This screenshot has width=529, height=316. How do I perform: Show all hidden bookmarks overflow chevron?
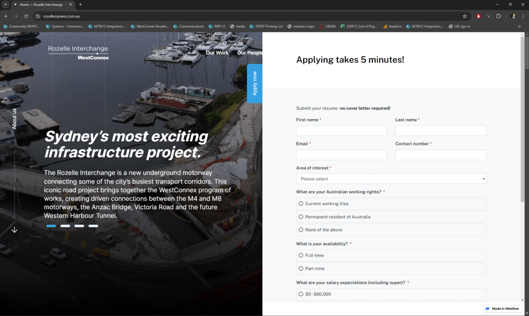click(519, 26)
